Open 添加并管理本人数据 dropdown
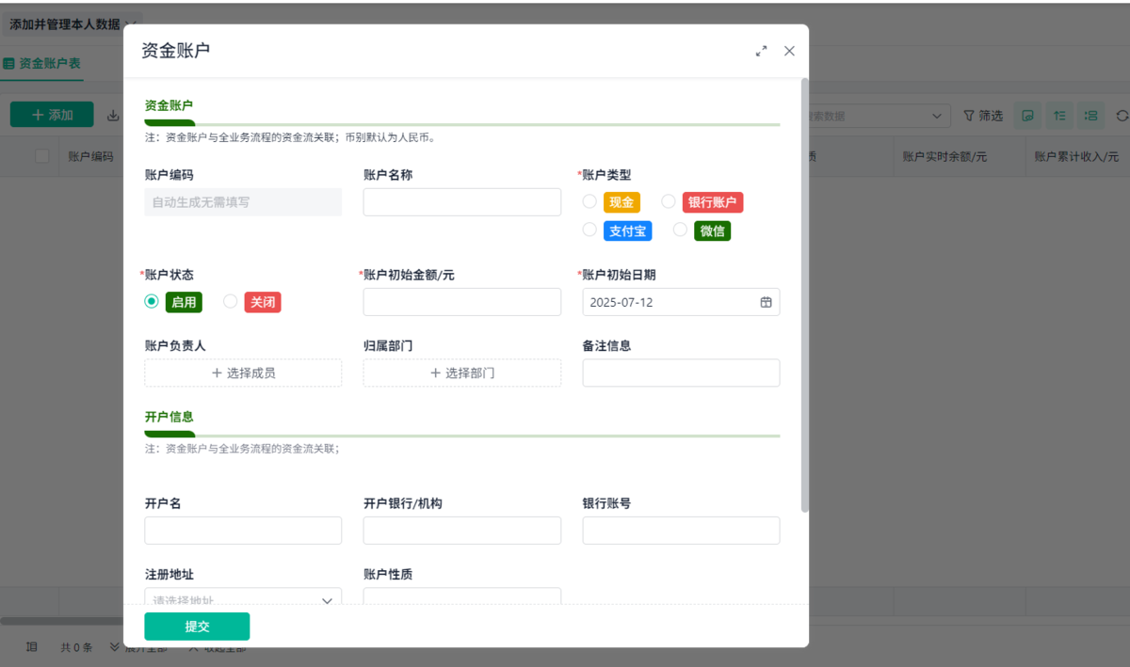Screen dimensions: 1130x667 coord(73,24)
